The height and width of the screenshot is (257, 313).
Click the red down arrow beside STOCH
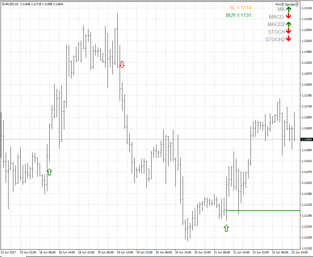[x=288, y=31]
